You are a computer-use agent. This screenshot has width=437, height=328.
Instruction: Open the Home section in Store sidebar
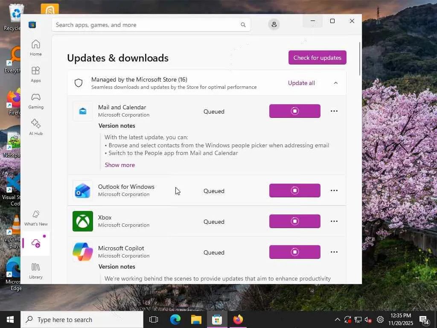(x=36, y=48)
